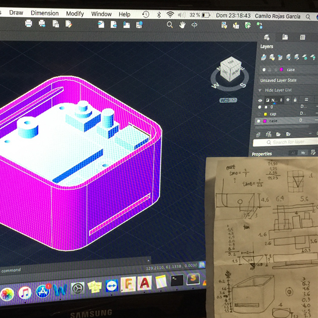Activate the Zoom magnifier tool
This screenshot has width=318, height=318.
click(x=170, y=25)
